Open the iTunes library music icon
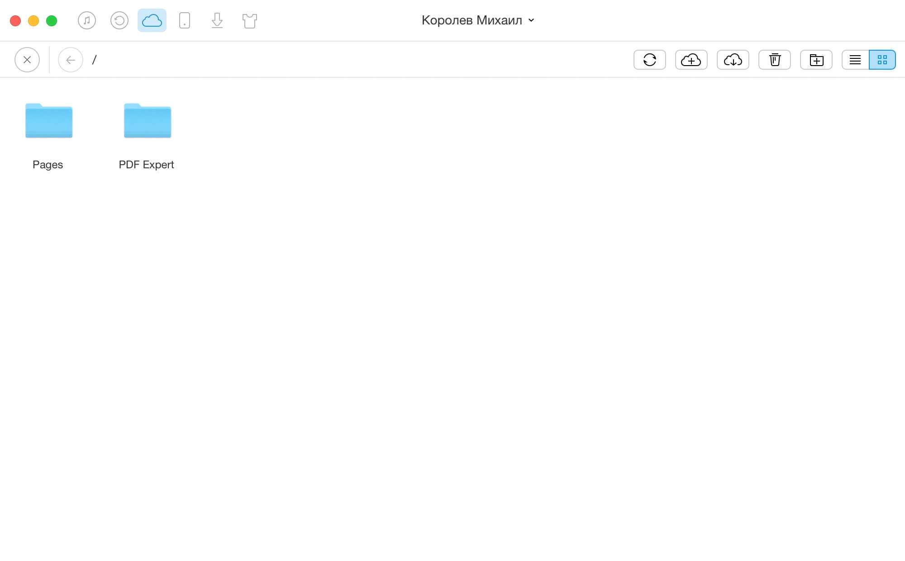This screenshot has height=561, width=905. [87, 20]
